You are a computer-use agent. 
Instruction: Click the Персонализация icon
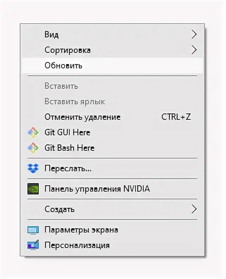(33, 245)
